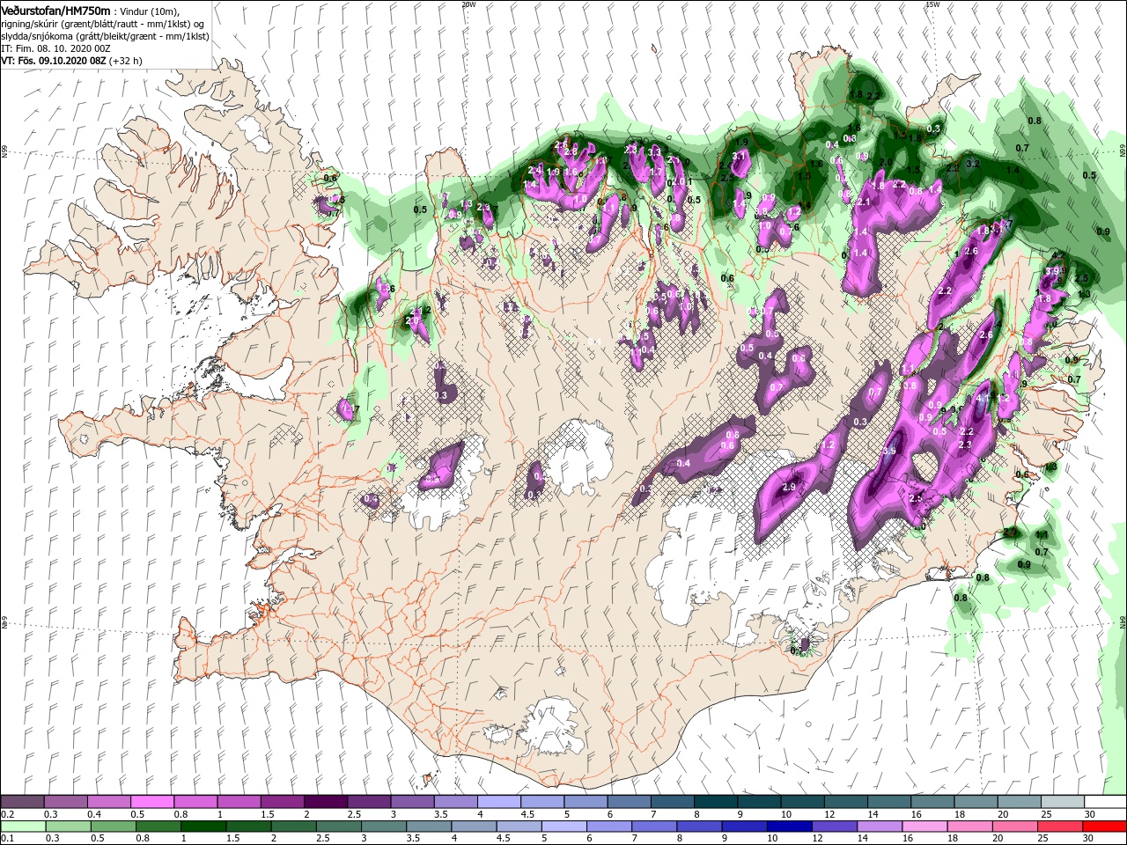Screen dimensions: 1127x845
Task: Pick bottom-row rain swatch for 1.5–2 mm
Action: point(247,827)
